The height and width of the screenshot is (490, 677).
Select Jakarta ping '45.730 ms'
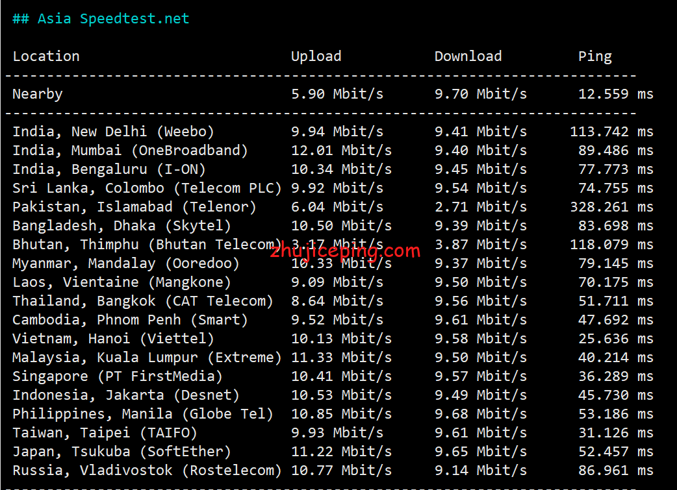coord(616,395)
